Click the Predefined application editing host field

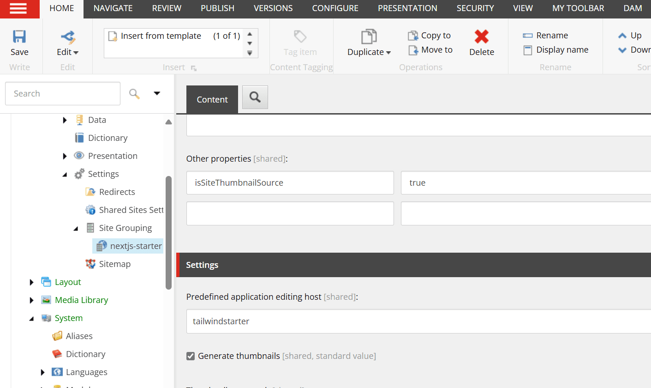415,321
